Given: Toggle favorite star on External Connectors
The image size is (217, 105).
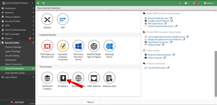Looking at the screenshot, I should point(33,68).
